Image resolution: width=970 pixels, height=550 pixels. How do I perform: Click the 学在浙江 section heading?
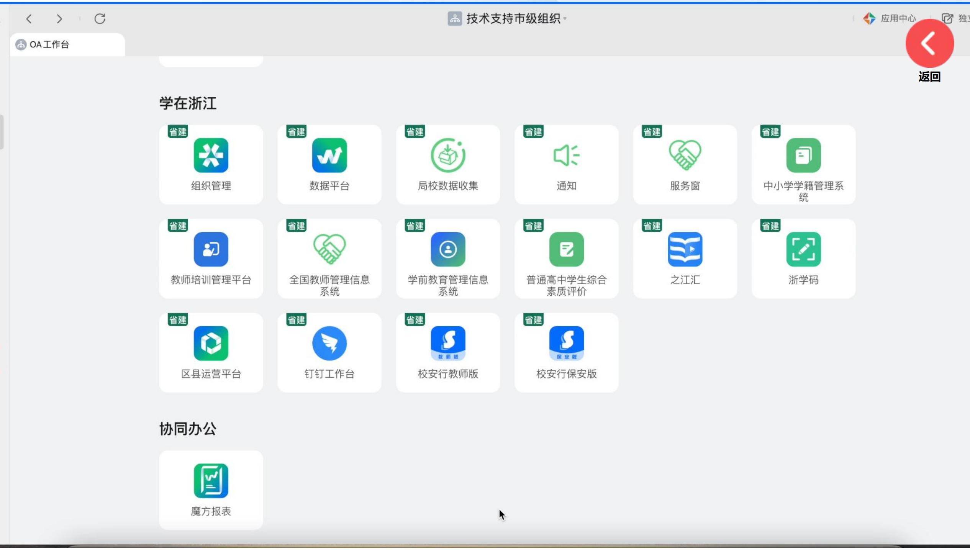click(x=188, y=103)
